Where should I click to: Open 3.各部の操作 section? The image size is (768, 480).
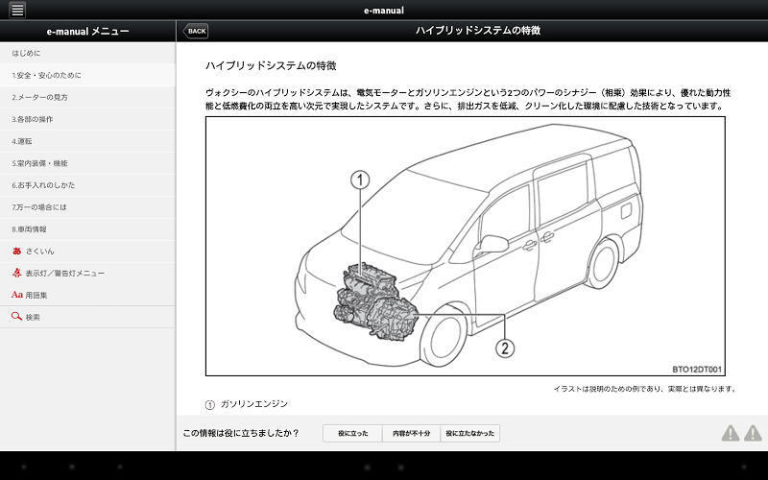coord(87,119)
